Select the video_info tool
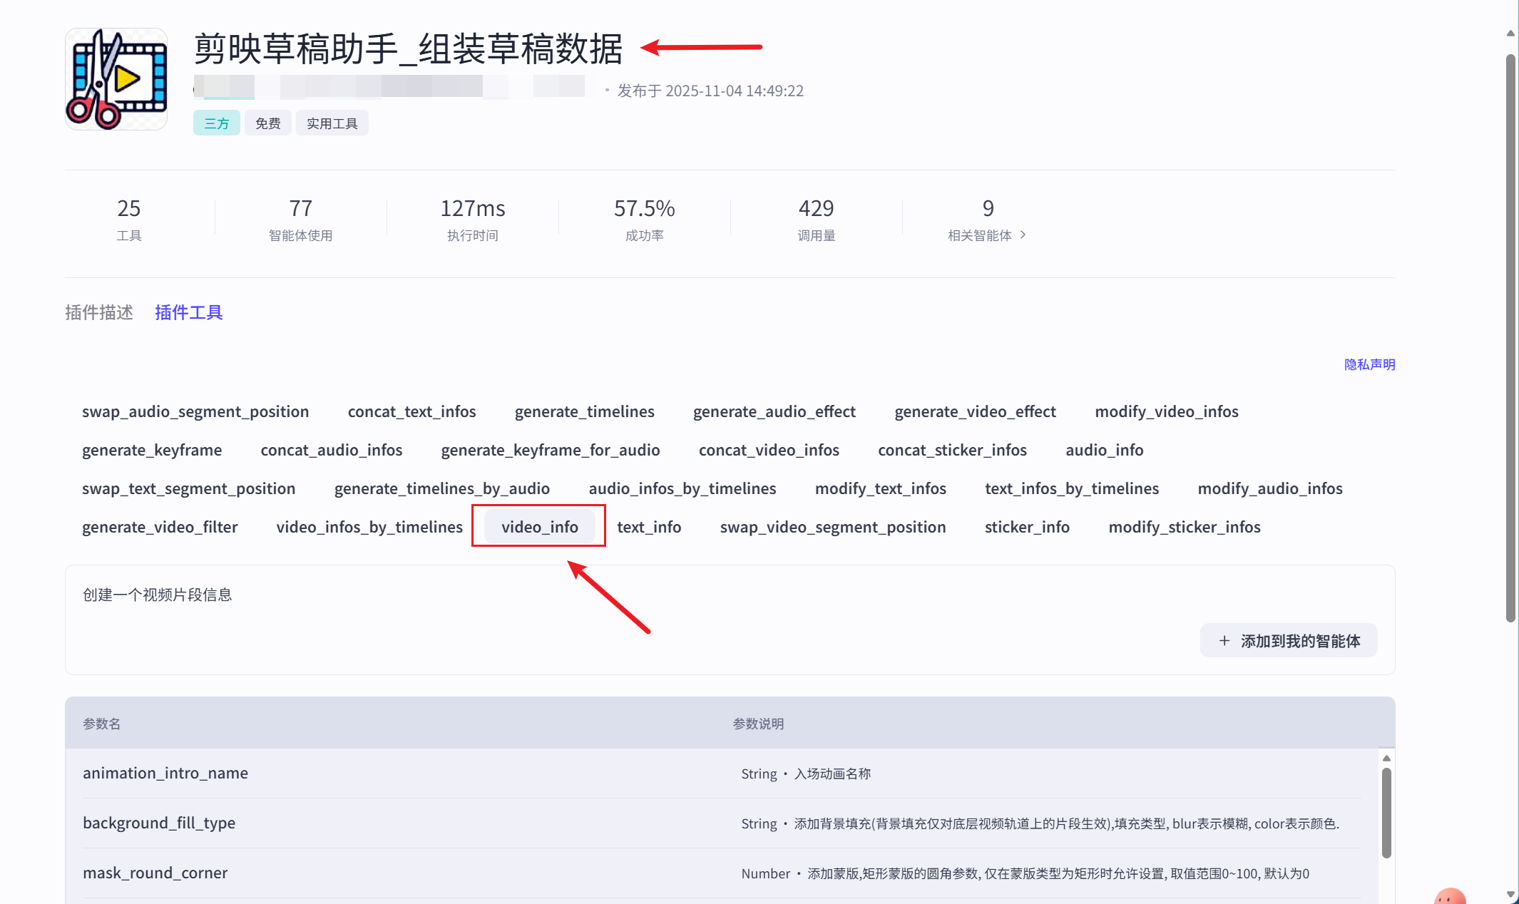This screenshot has height=904, width=1519. (539, 527)
